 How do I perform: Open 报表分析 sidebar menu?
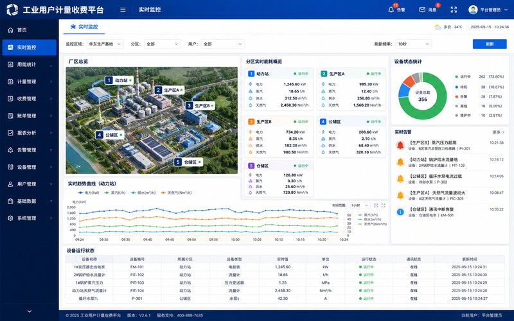point(30,133)
